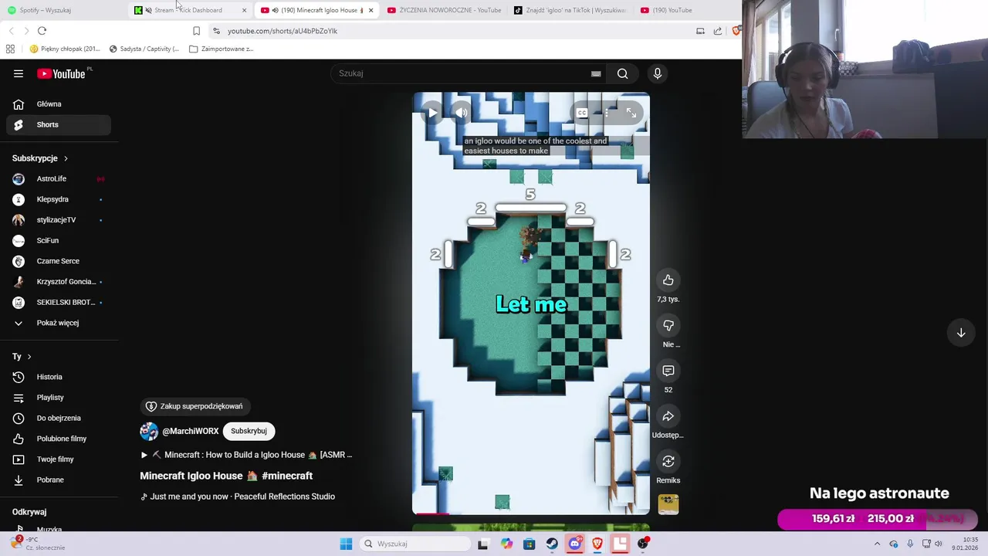988x556 pixels.
Task: Switch to the TikTok igloo search tab
Action: [x=571, y=10]
